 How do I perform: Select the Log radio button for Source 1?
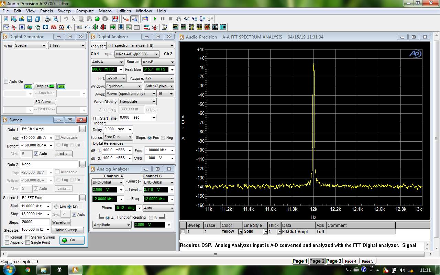pos(56,206)
